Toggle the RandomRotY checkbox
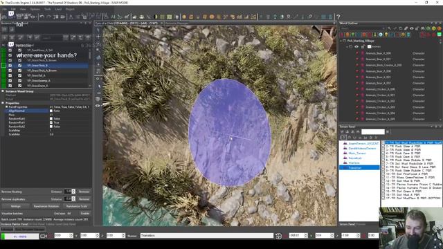Image resolution: width=443 pixels, height=249 pixels. [51, 123]
